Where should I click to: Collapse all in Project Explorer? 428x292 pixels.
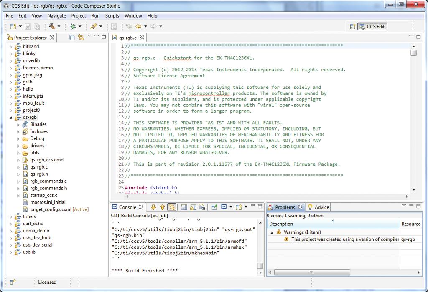tap(72, 38)
